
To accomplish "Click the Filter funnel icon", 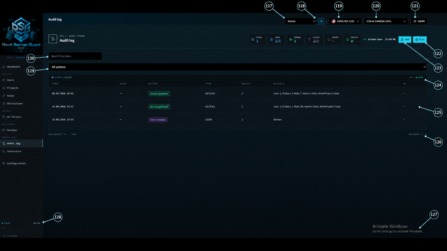I will point(309,39).
